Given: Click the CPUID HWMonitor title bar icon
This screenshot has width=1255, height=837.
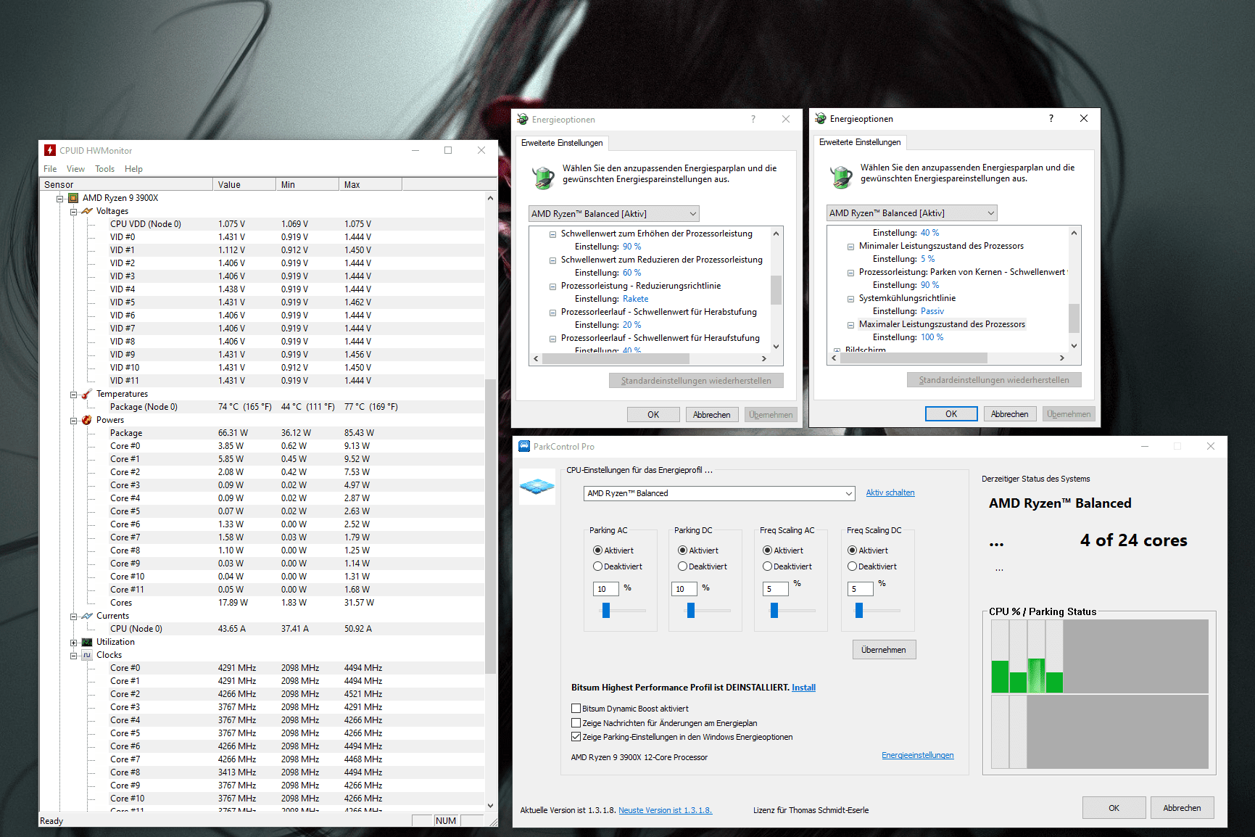Looking at the screenshot, I should click(50, 150).
